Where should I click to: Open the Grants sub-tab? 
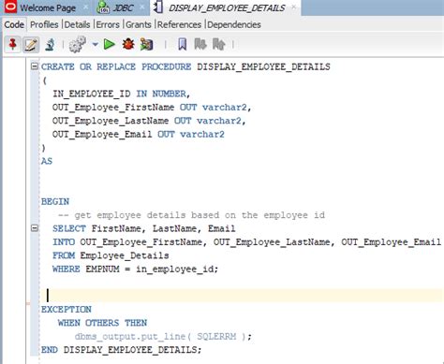139,24
